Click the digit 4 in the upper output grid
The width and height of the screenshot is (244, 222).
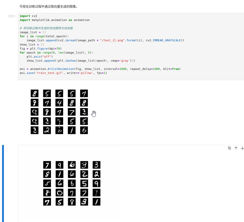pos(59,103)
